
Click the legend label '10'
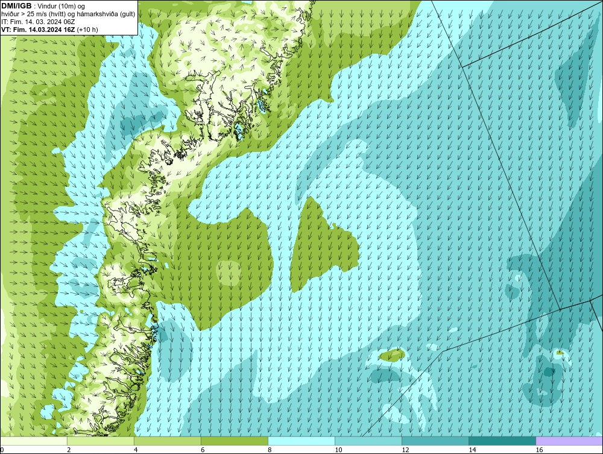pos(338,450)
